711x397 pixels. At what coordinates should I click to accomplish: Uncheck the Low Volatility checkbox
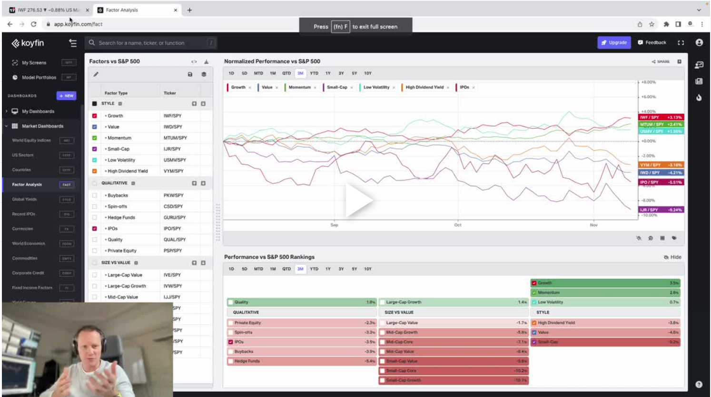coord(94,160)
